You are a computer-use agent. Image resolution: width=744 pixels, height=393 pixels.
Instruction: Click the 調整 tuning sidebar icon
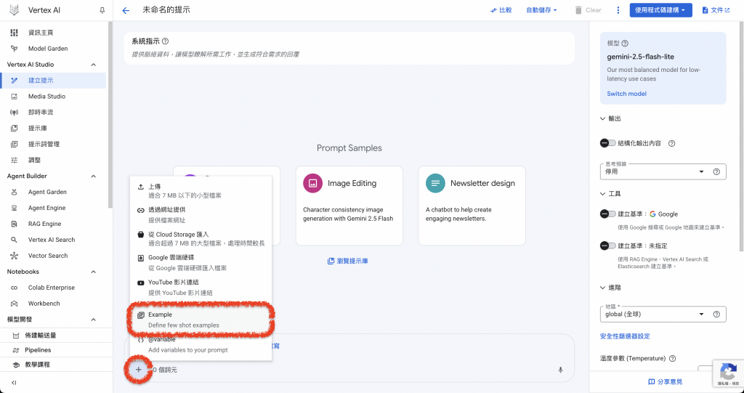pyautogui.click(x=15, y=160)
